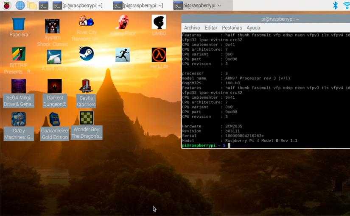Open the System Shock Classic icon
Image resolution: width=350 pixels, height=216 pixels.
52,26
